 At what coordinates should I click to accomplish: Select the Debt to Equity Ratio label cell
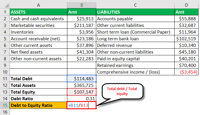[38, 105]
